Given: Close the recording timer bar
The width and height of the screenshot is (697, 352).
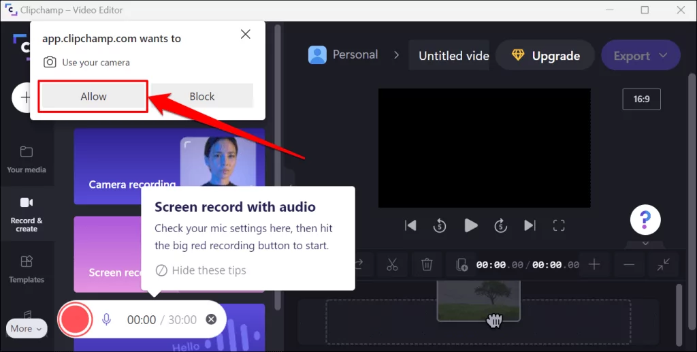Looking at the screenshot, I should click(x=211, y=319).
